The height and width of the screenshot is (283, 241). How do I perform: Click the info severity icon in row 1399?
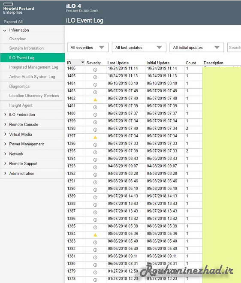point(95,122)
